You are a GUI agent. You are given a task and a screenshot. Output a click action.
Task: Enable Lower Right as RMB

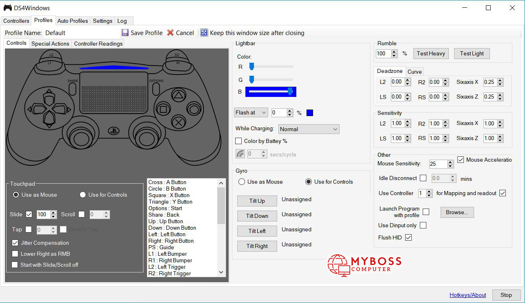point(15,254)
